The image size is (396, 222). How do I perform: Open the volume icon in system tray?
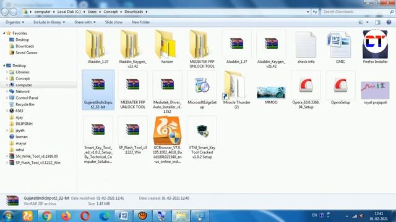click(361, 216)
